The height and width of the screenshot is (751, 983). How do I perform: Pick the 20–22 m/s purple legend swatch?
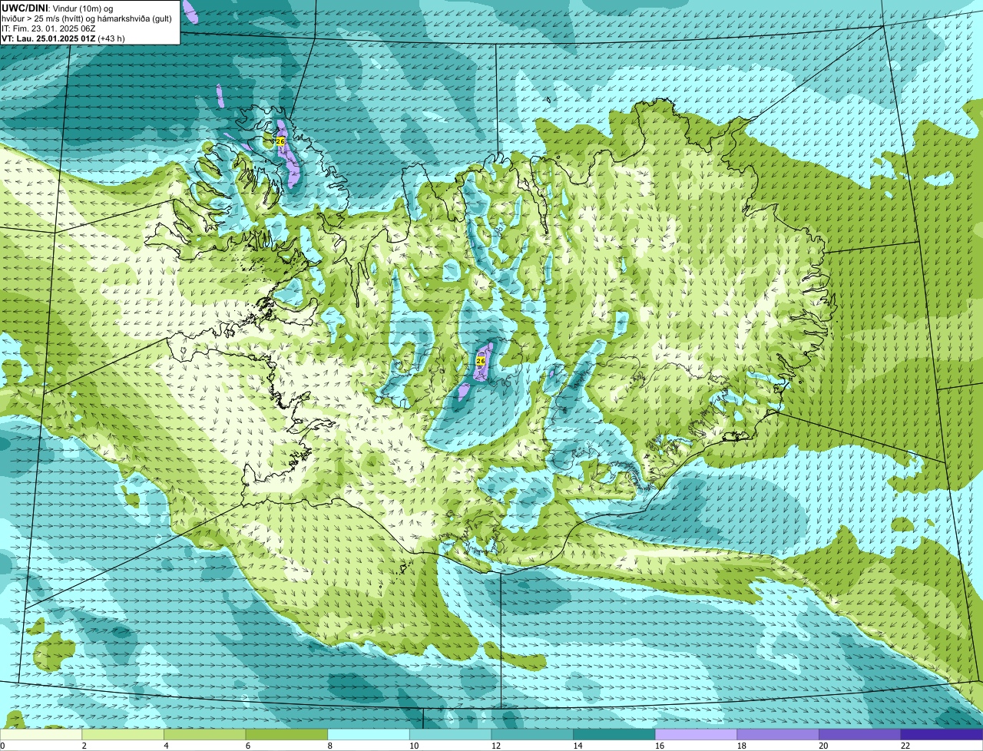point(859,734)
